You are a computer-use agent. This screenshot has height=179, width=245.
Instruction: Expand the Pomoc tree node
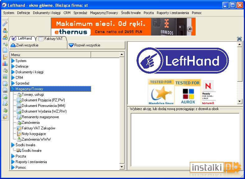[x=13, y=167]
